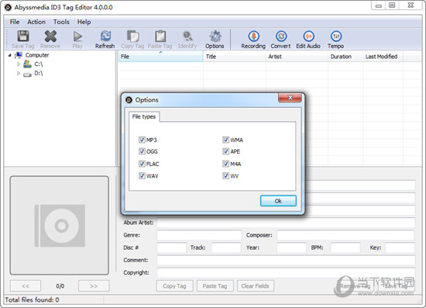Uncheck the APE file type checkbox
This screenshot has height=308, width=426.
coord(225,151)
